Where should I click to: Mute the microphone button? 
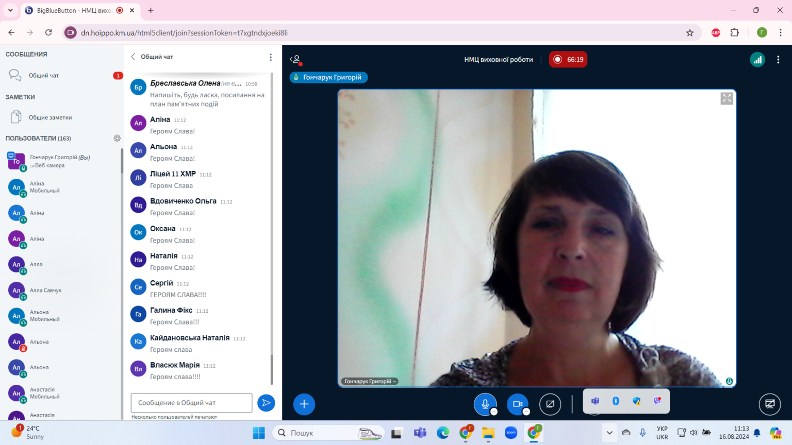485,404
